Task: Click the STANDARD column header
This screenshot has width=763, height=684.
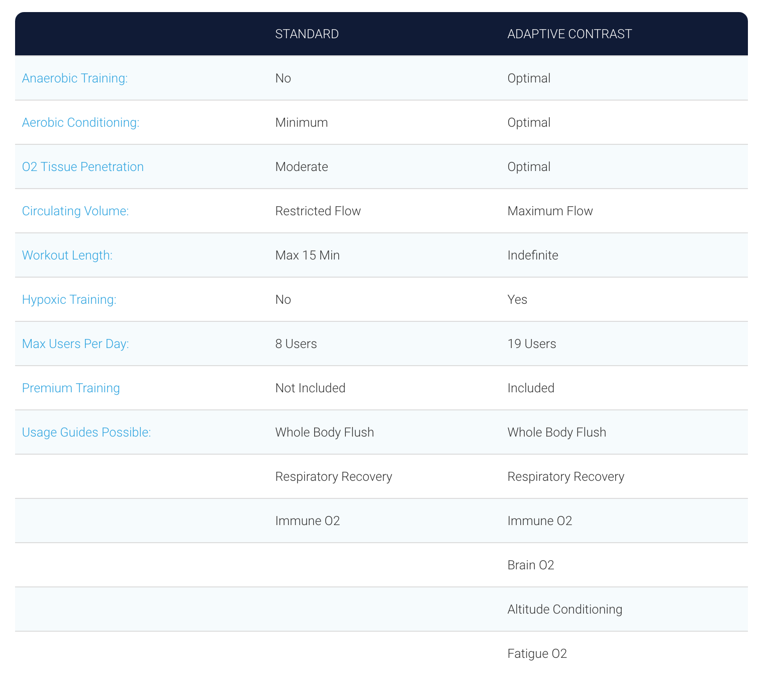Action: point(307,34)
